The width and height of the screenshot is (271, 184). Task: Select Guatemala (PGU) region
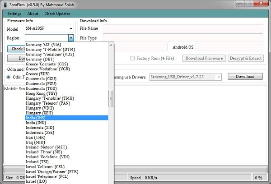66,84
